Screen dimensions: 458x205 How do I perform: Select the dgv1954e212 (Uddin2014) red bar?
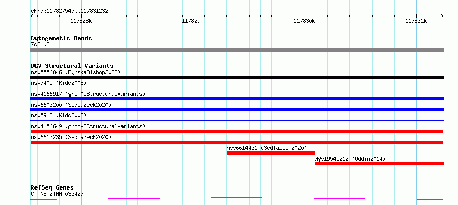pyautogui.click(x=379, y=164)
